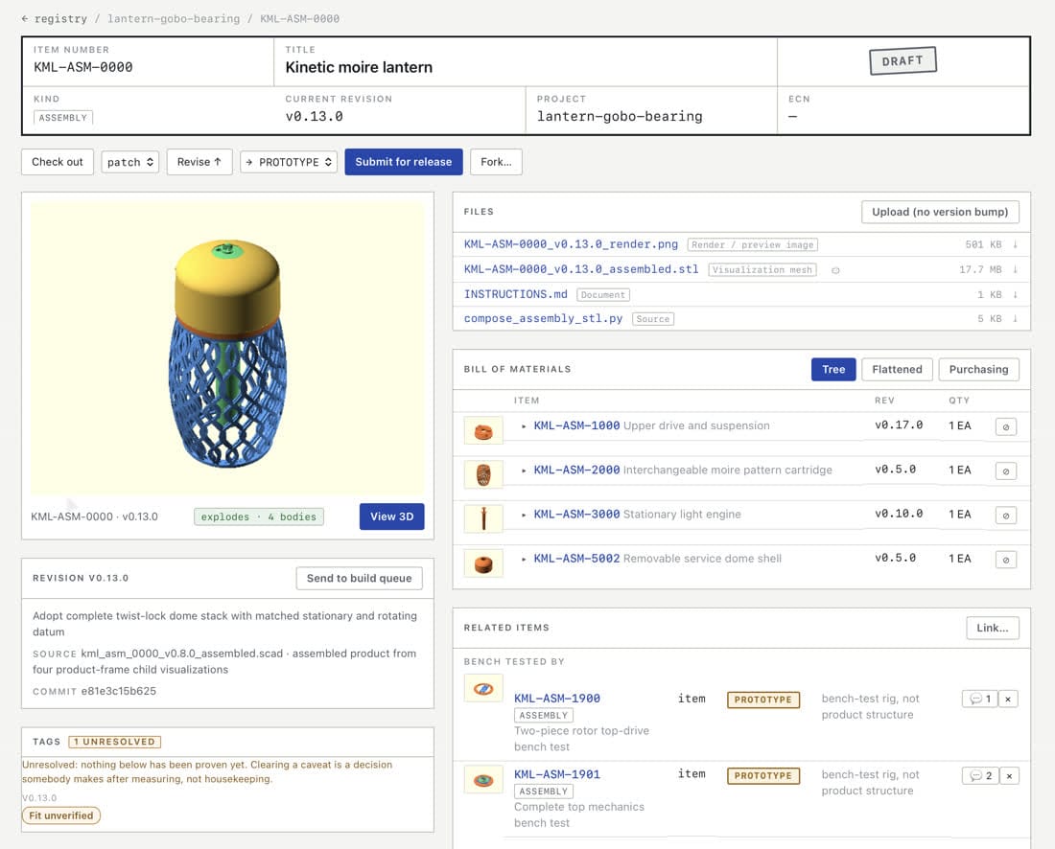Open the comments on the KML-ASM-1900 relation
The width and height of the screenshot is (1055, 849).
pos(979,700)
